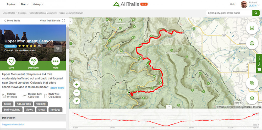Open the Plan dropdown menu

click(x=25, y=4)
